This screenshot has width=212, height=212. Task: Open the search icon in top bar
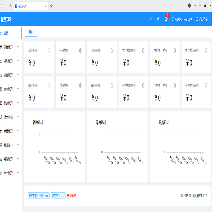151,19
